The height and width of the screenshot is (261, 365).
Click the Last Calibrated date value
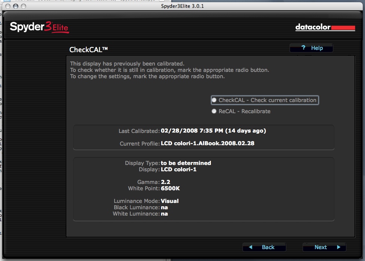click(213, 131)
